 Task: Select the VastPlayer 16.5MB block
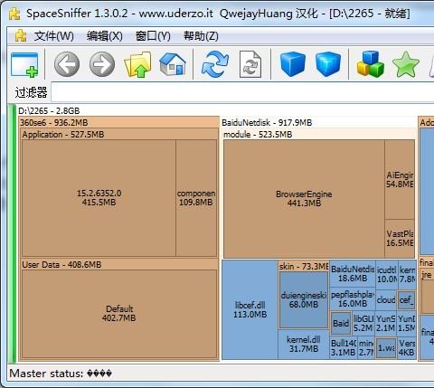(400, 239)
